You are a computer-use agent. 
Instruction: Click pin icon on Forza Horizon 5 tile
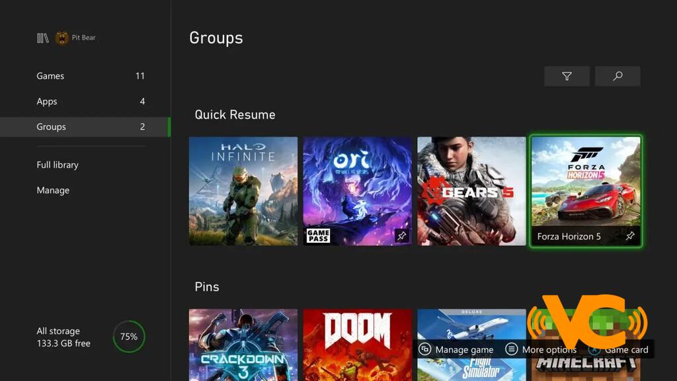click(x=630, y=236)
